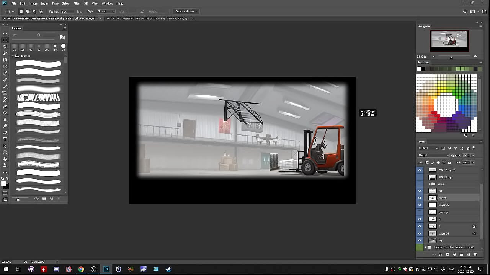Add a layer mask from Layers panel

pyautogui.click(x=448, y=254)
